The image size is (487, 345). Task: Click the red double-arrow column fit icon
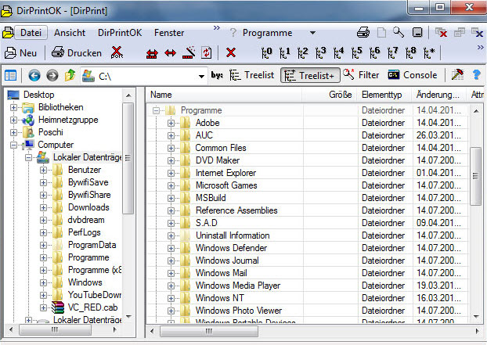pyautogui.click(x=152, y=53)
